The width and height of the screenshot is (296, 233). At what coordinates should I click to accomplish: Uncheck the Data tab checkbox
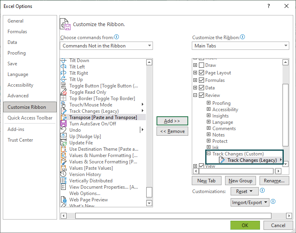click(x=201, y=88)
